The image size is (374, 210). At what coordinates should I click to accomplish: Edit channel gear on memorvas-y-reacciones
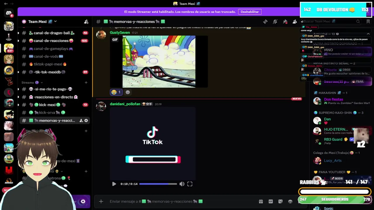coord(86,120)
